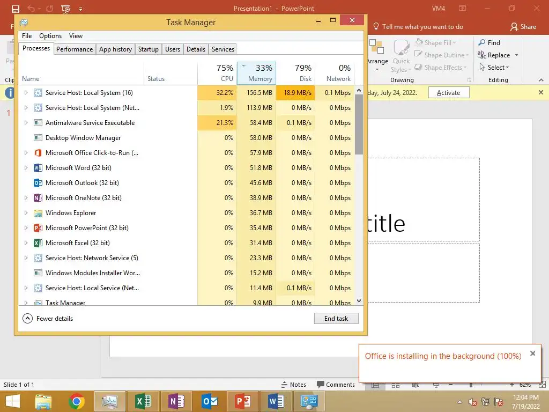Expand Service Host: Local System (16)

click(x=26, y=92)
